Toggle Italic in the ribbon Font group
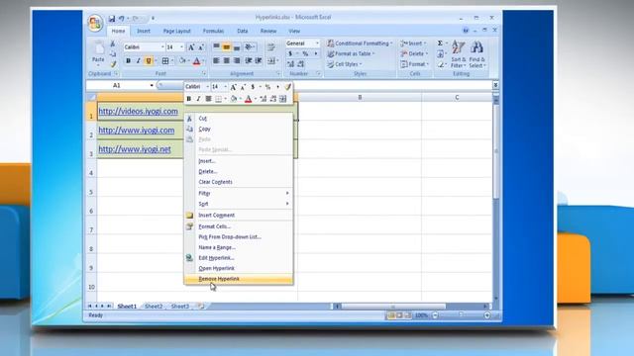The image size is (634, 356). click(139, 61)
